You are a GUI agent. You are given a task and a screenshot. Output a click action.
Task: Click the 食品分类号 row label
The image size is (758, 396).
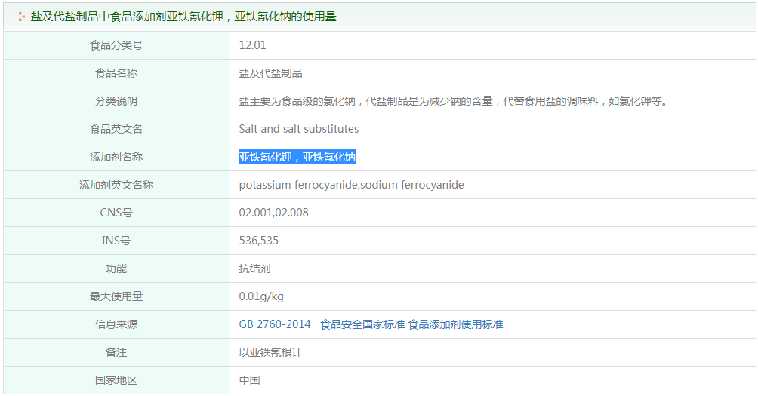coord(116,45)
